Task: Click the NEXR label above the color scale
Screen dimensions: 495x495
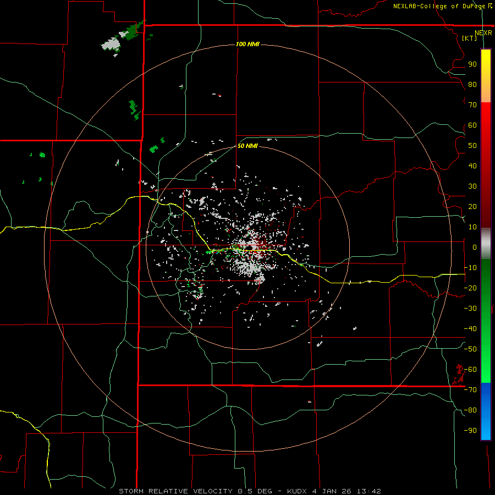Action: (x=483, y=33)
